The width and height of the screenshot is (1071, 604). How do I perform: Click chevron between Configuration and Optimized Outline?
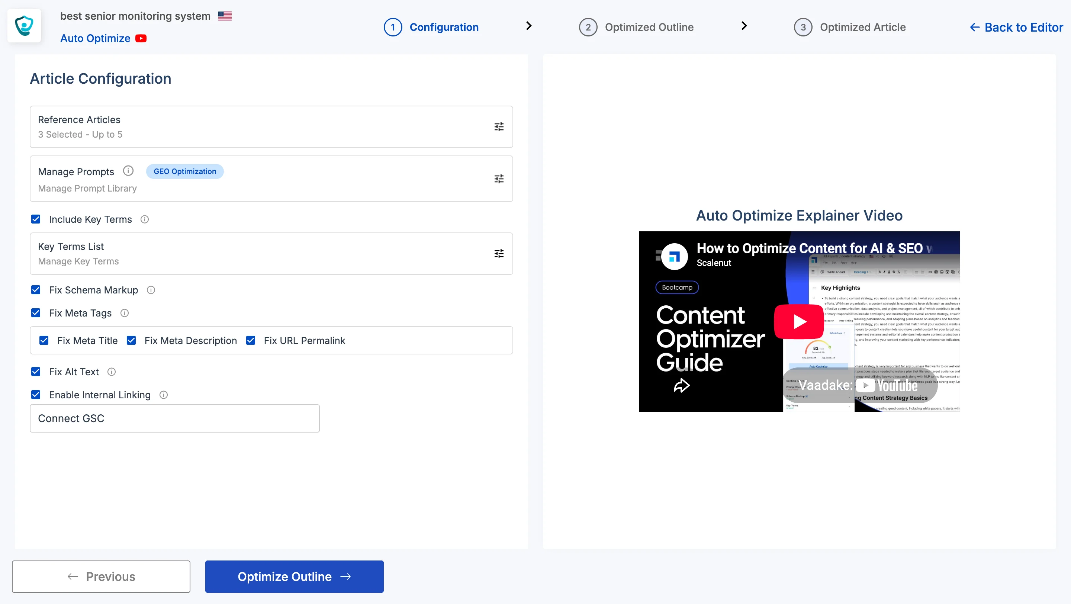point(529,26)
